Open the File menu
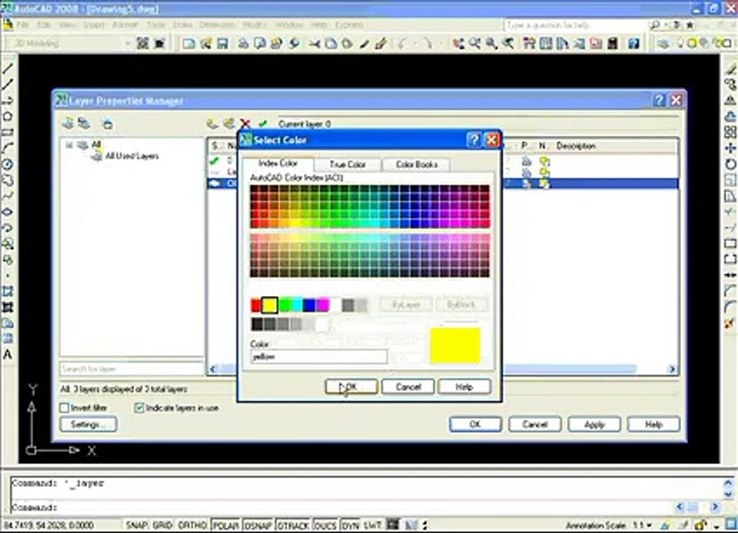Screen dimensions: 738x533 click(x=23, y=25)
